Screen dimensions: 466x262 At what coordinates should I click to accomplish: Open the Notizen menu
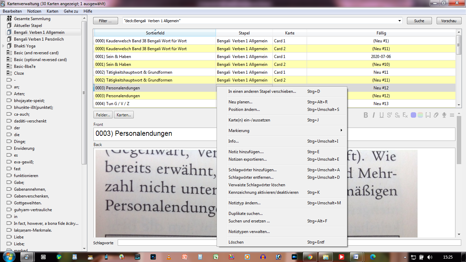34,11
